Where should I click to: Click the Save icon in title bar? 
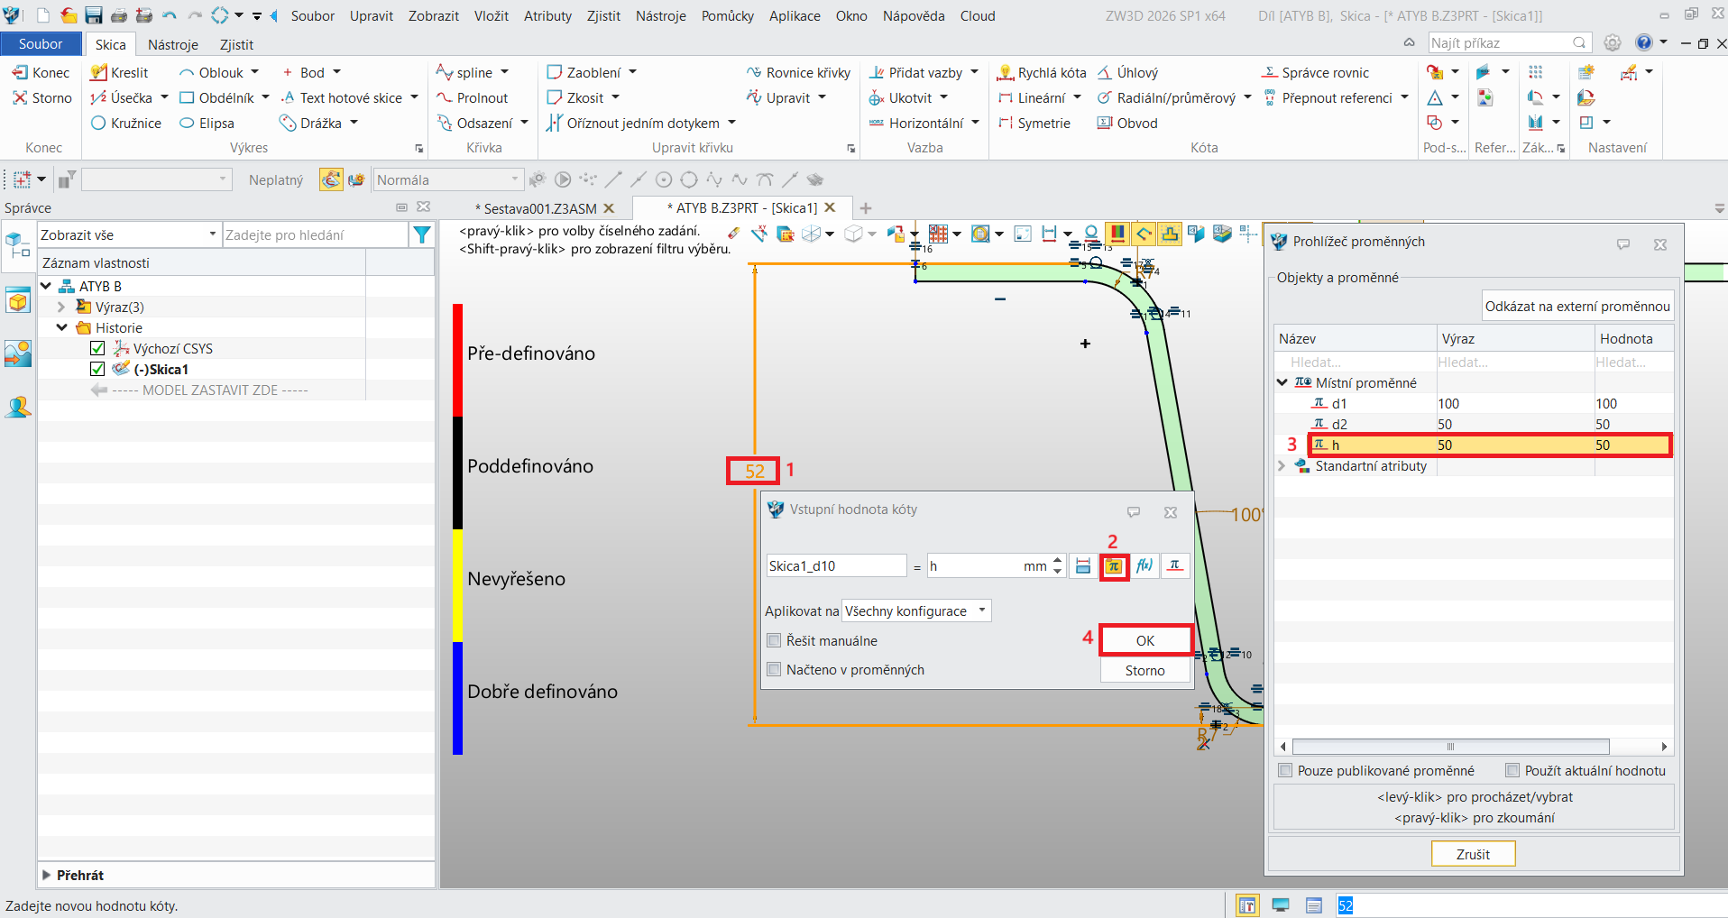pos(94,15)
